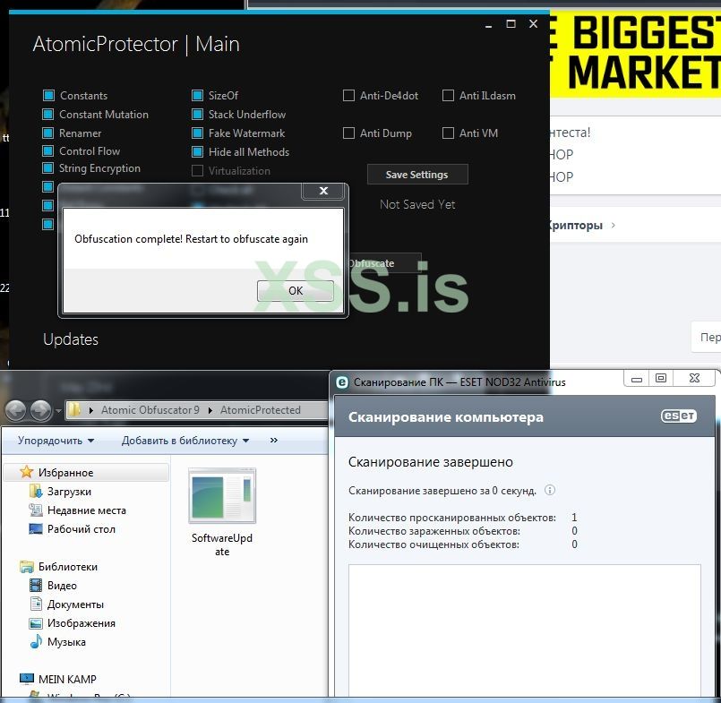Click the SoftwareUpdate file name
Screen dimensions: 721x703
point(222,544)
